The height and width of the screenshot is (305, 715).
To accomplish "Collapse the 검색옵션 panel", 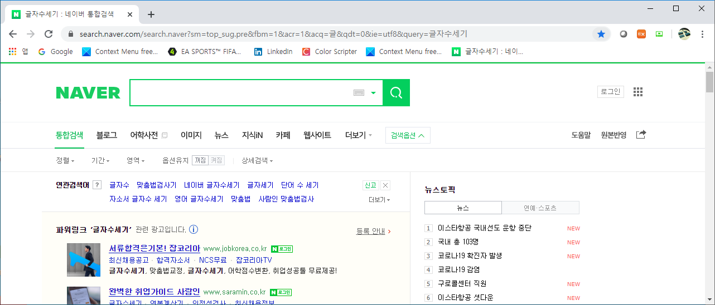I will (x=408, y=135).
